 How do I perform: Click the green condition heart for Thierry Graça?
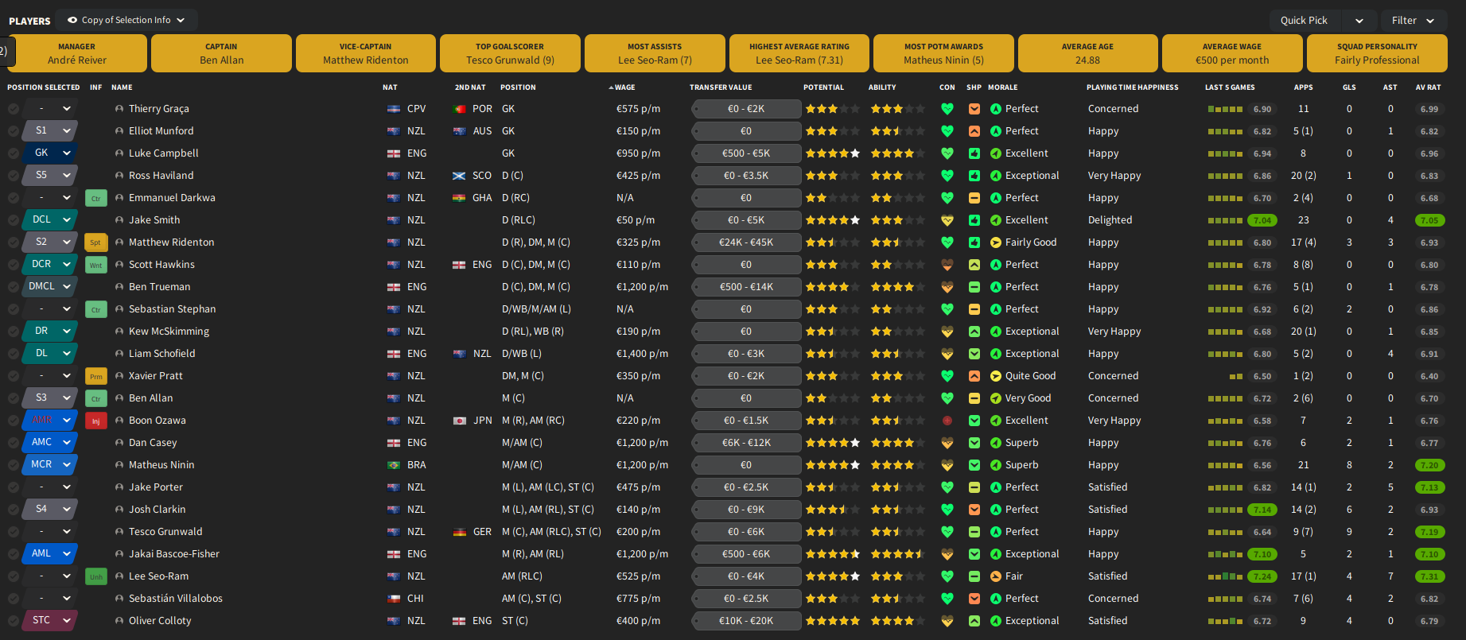947,109
